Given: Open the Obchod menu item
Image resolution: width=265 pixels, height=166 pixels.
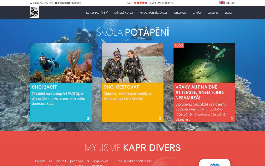Looking at the screenshot, I should 180,13.
